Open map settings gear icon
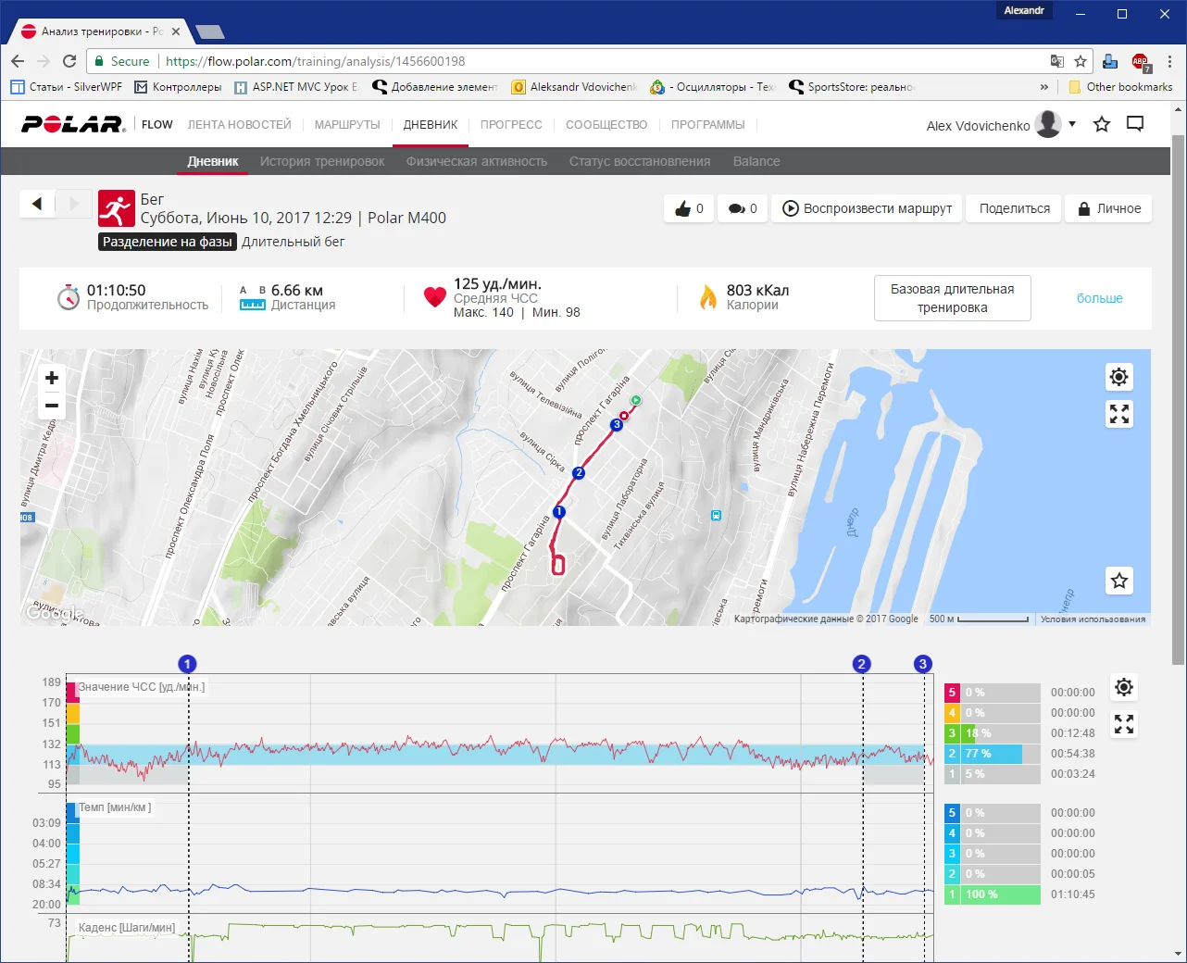1187x963 pixels. click(x=1119, y=377)
